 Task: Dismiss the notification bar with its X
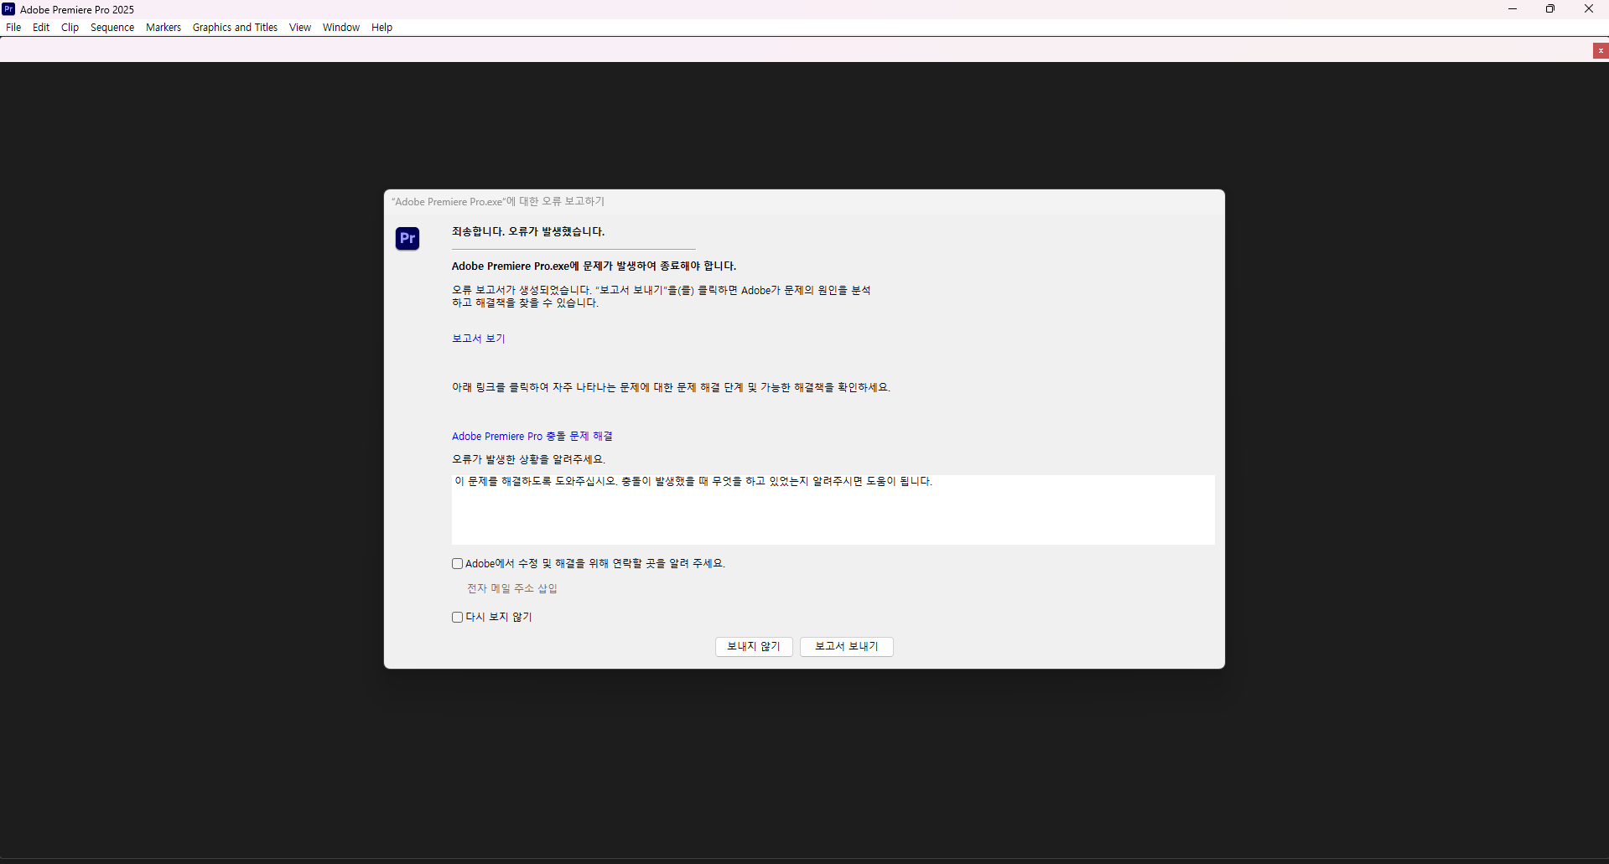tap(1601, 50)
